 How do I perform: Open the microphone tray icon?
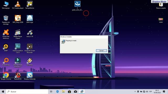point(138,92)
